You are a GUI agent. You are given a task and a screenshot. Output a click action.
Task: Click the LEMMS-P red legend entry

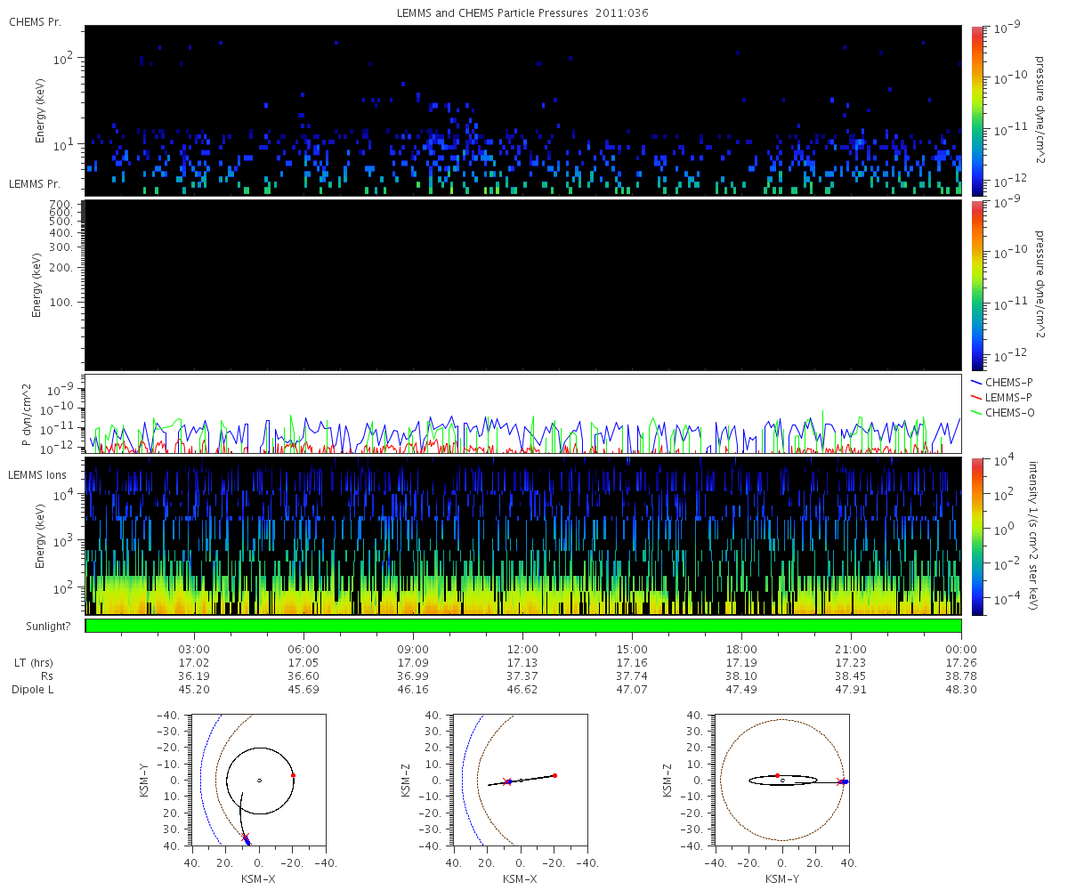[x=1003, y=397]
